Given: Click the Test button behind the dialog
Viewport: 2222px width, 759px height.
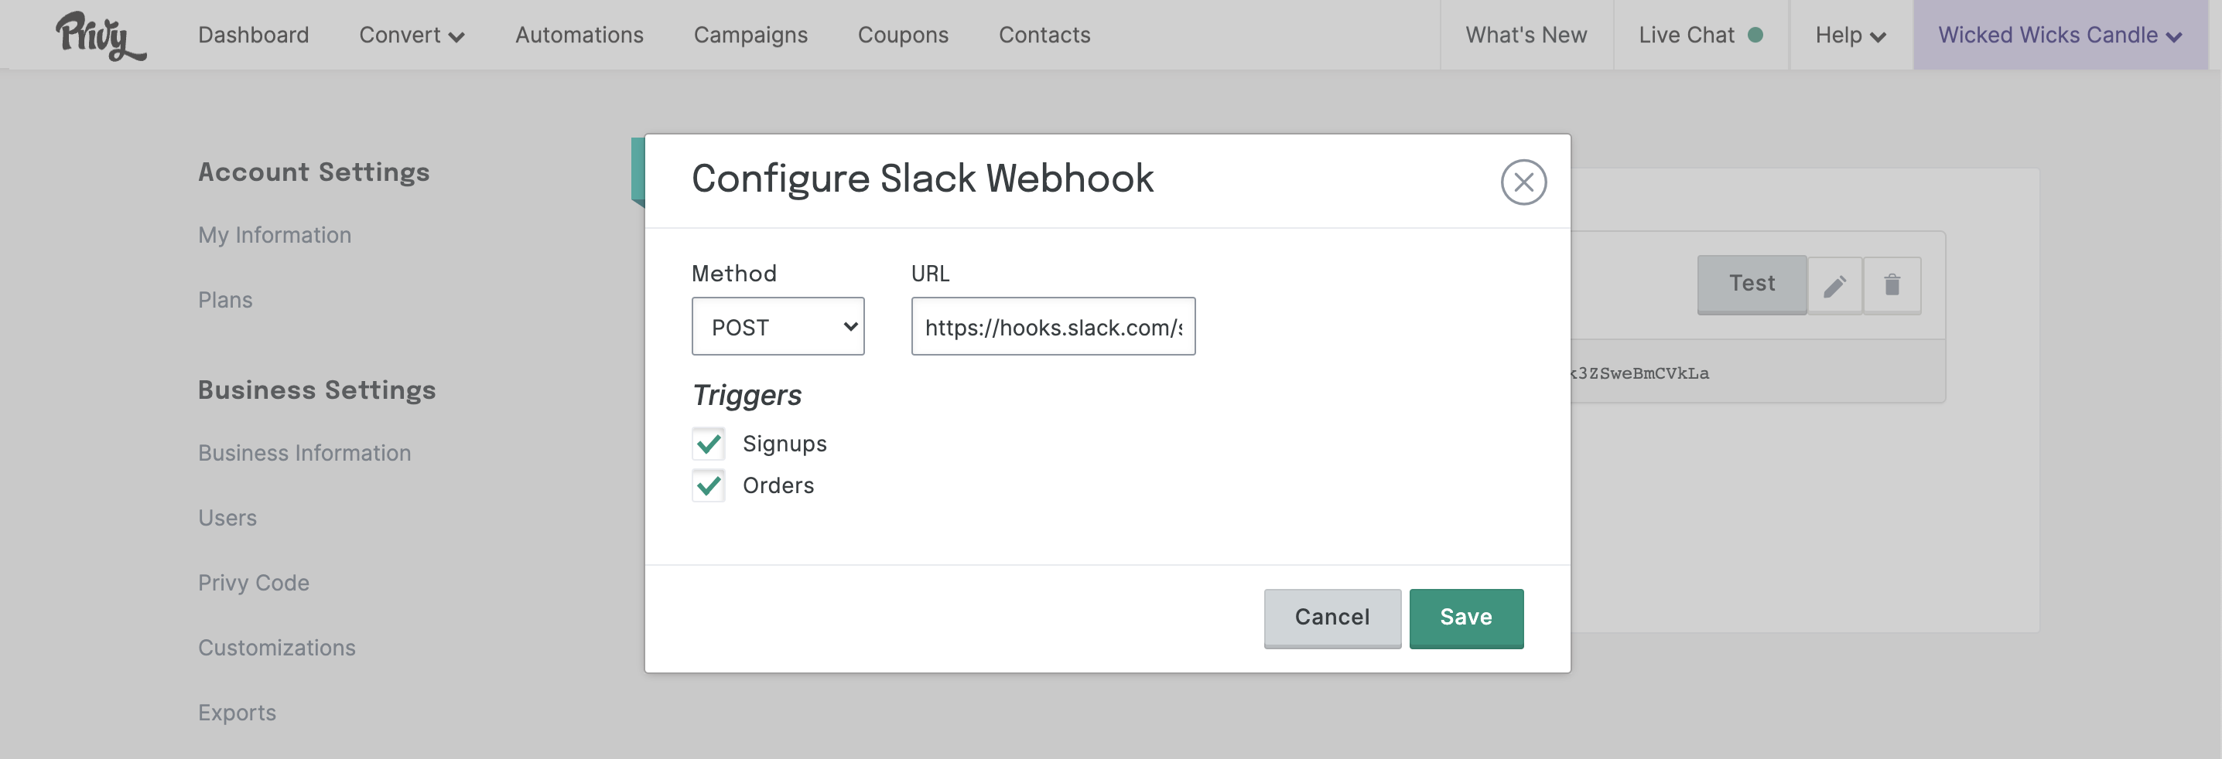Looking at the screenshot, I should pyautogui.click(x=1751, y=284).
